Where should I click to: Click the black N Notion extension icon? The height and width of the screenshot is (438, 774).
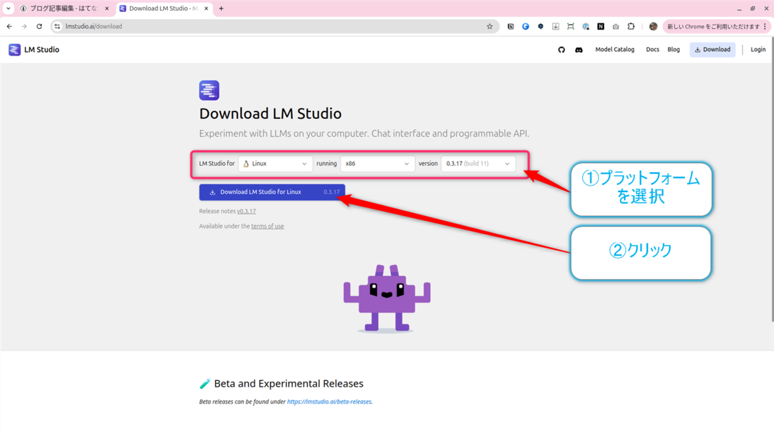[600, 26]
